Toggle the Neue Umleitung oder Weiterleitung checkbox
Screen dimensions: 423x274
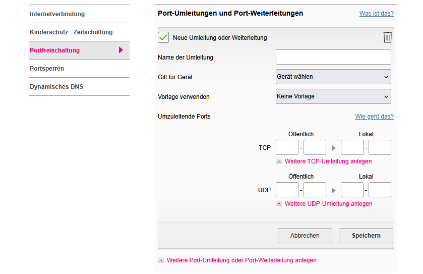tap(163, 37)
